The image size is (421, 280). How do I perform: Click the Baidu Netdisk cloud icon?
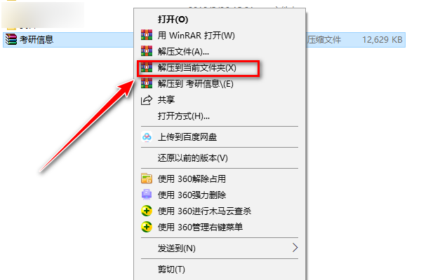point(147,137)
